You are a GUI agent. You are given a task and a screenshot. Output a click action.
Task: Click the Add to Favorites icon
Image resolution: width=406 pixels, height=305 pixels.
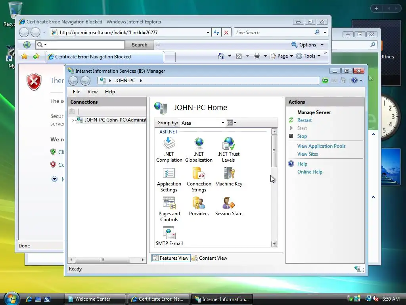point(36,56)
